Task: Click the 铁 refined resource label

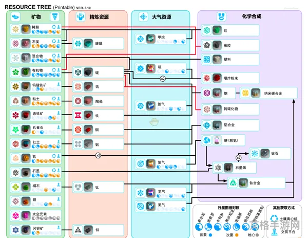Action: (97, 116)
